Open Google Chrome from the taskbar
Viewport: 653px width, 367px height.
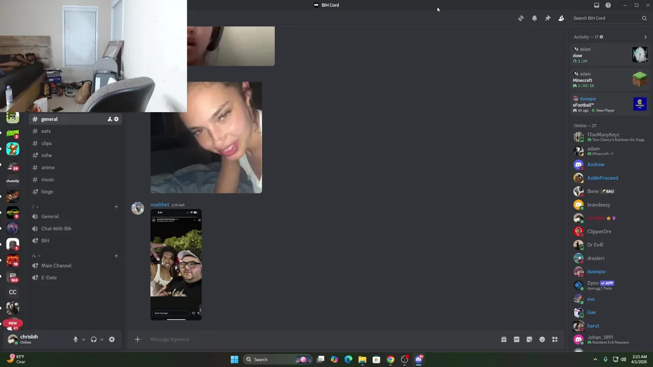point(390,359)
